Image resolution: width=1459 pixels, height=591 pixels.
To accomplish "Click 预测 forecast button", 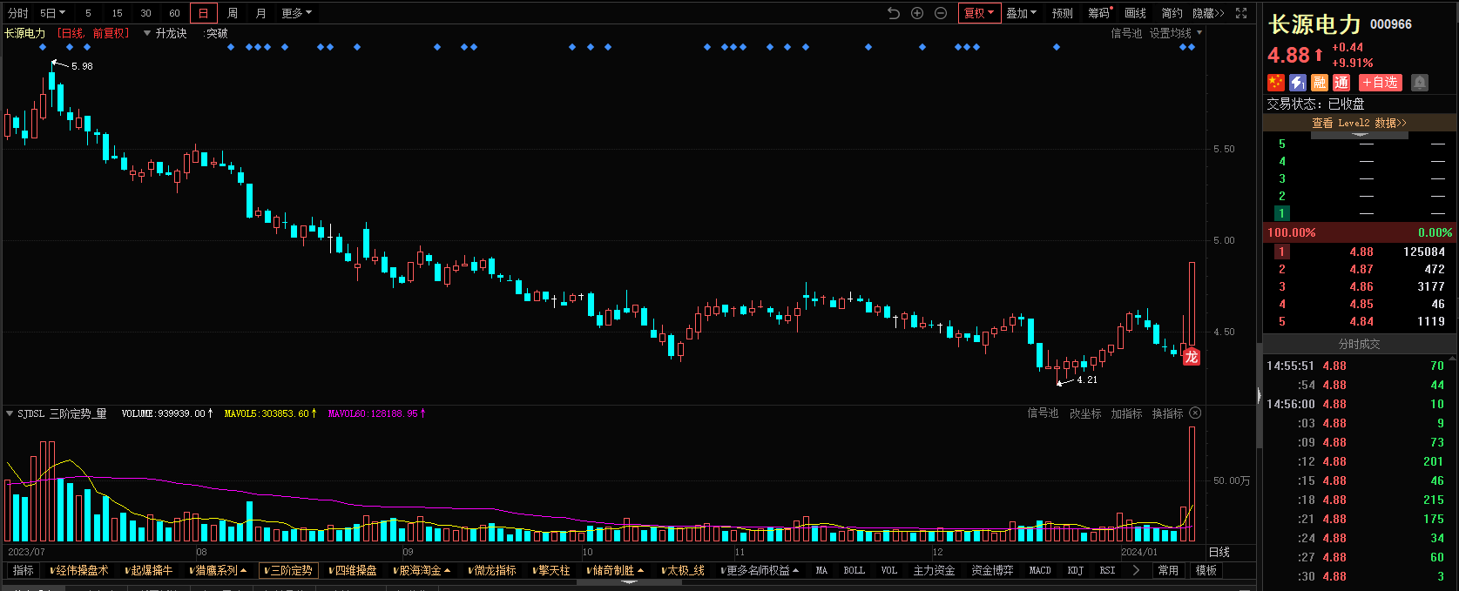I will (x=1062, y=13).
